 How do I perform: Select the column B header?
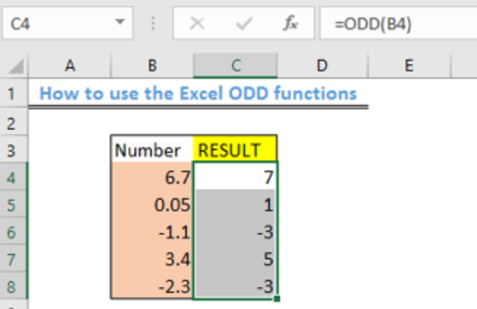tap(152, 66)
